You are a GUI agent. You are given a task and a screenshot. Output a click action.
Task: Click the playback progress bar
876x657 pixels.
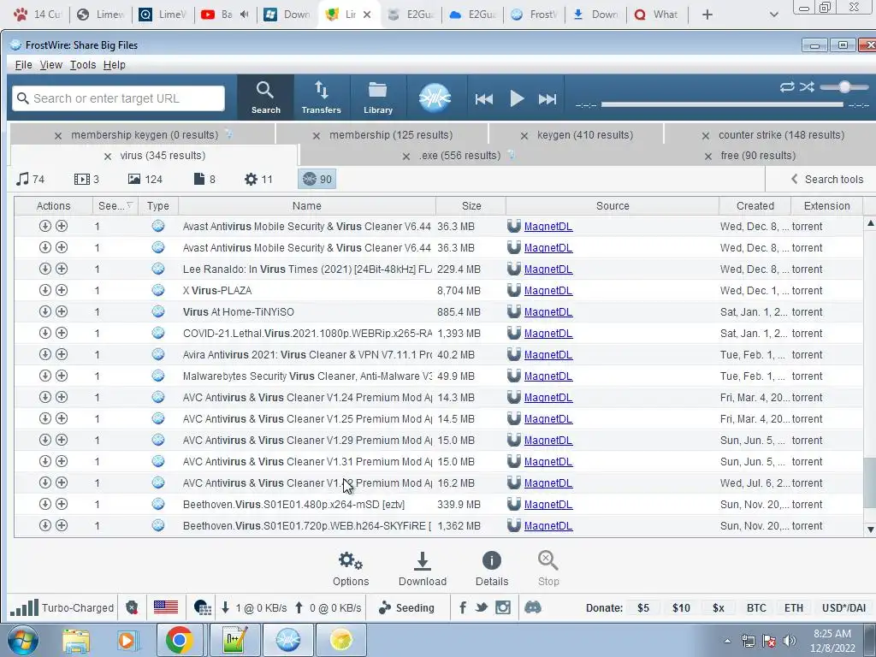point(722,104)
